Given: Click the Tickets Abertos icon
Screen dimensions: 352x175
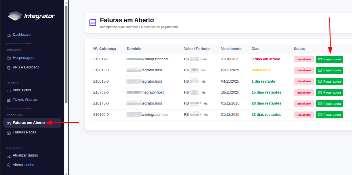Looking at the screenshot, I should pos(9,100).
